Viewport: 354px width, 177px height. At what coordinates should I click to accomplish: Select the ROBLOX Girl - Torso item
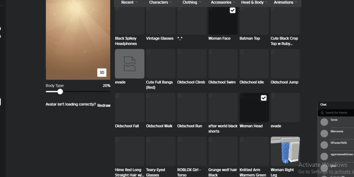pyautogui.click(x=192, y=151)
